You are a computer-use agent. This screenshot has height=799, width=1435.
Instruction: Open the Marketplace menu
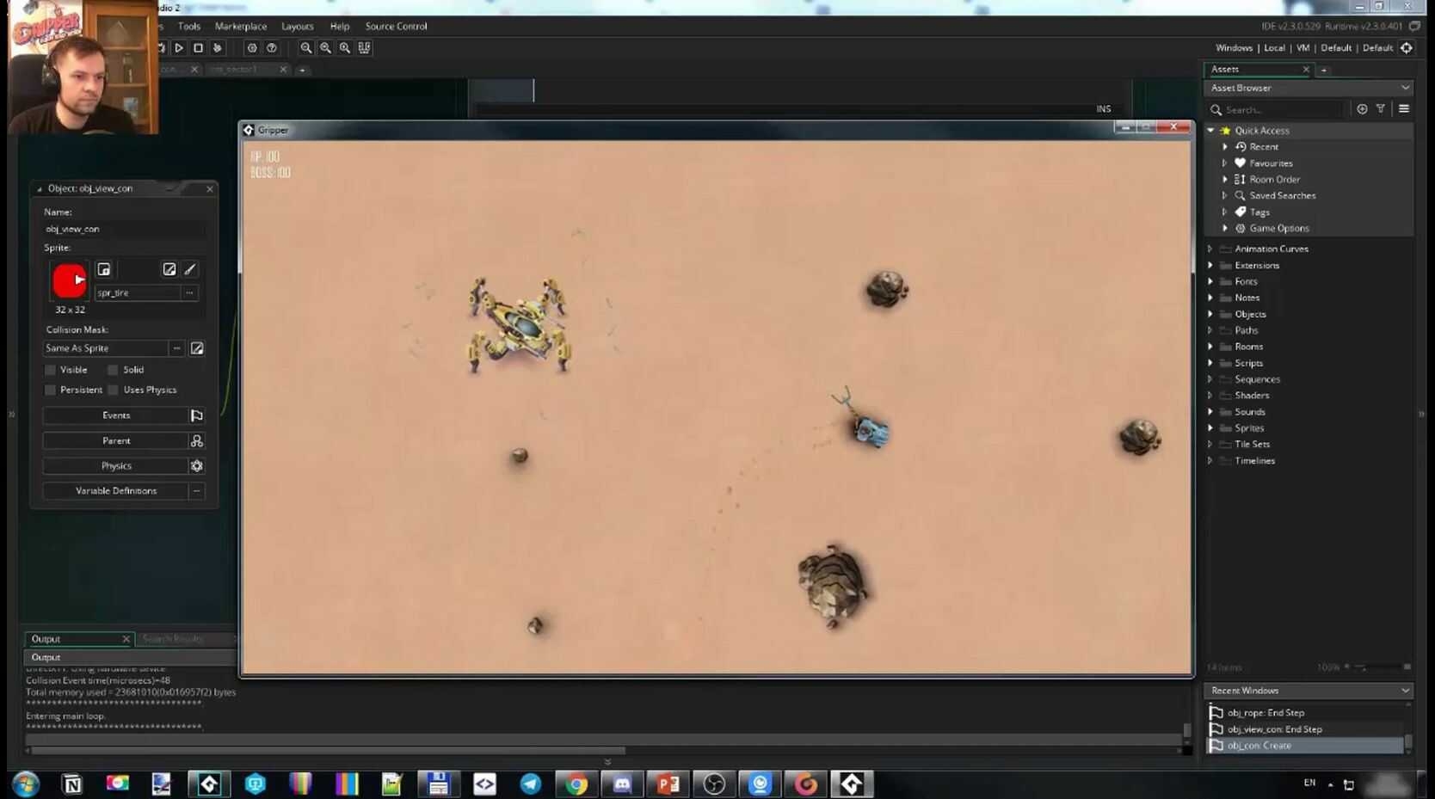click(x=241, y=27)
